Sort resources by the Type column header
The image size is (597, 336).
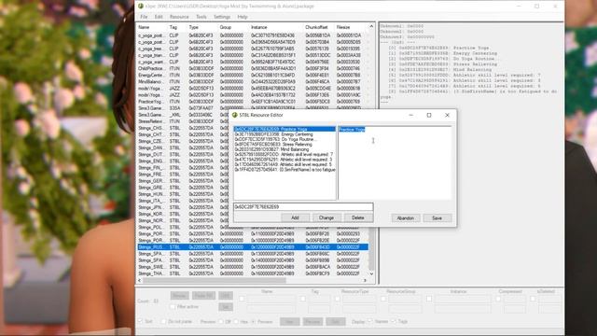[194, 27]
